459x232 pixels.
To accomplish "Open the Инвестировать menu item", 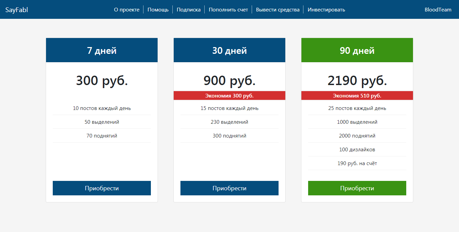I will tap(326, 10).
